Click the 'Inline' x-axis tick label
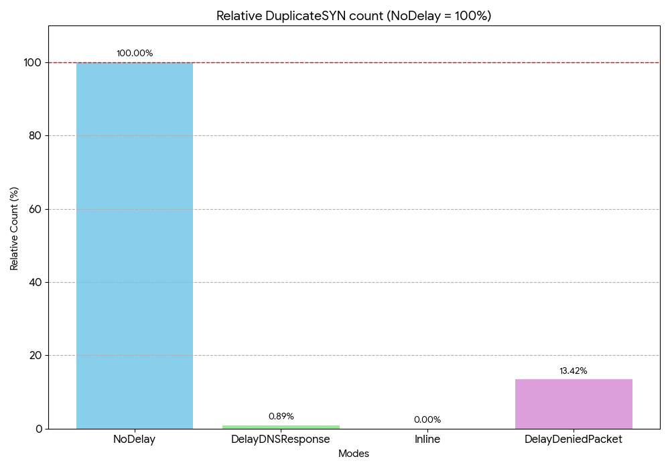 [x=427, y=439]
